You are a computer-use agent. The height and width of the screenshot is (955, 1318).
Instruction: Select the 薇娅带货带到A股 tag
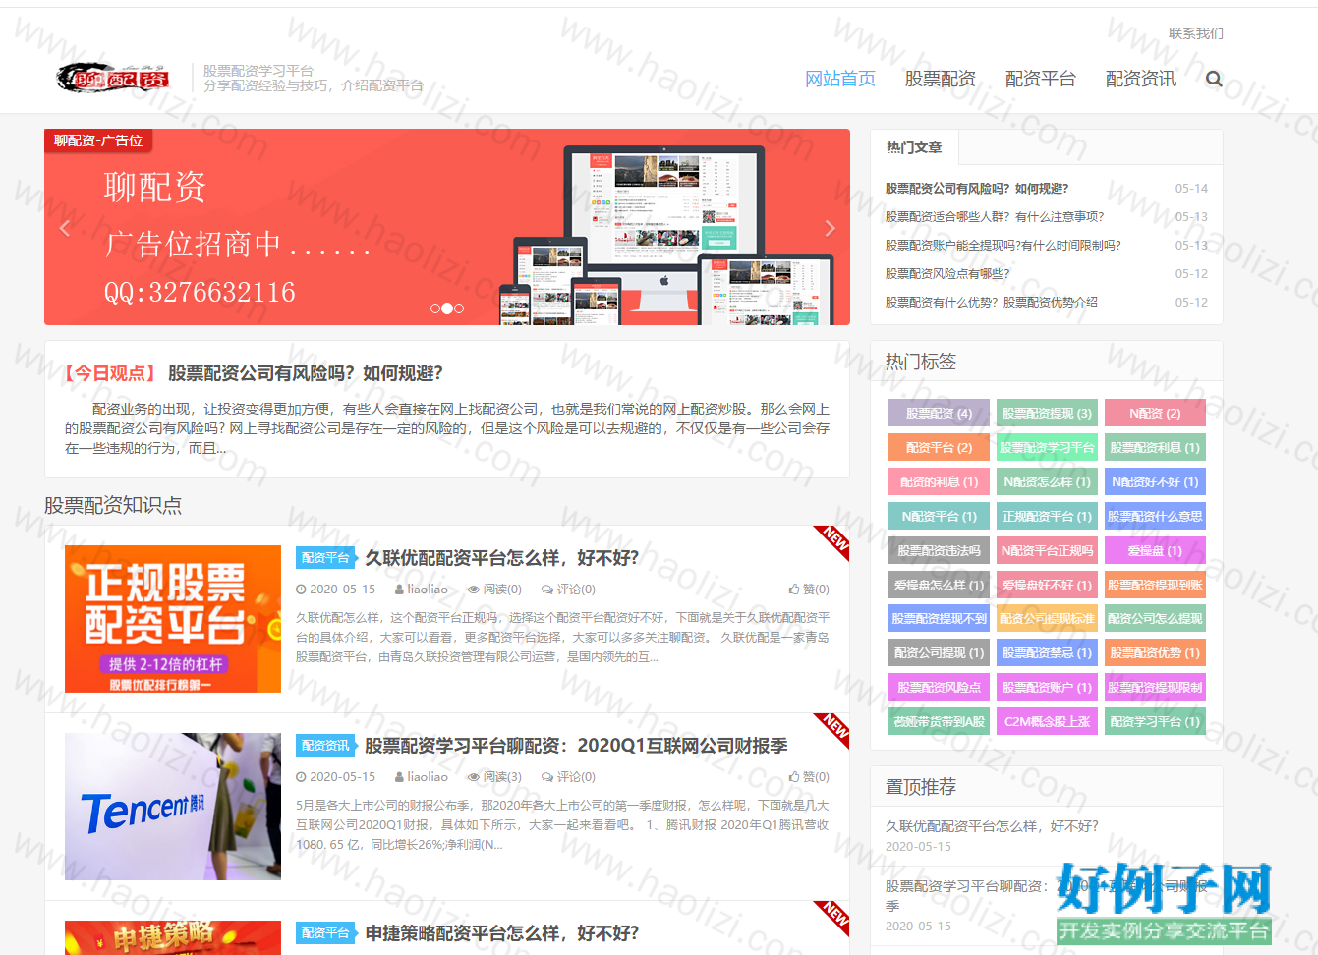[939, 722]
